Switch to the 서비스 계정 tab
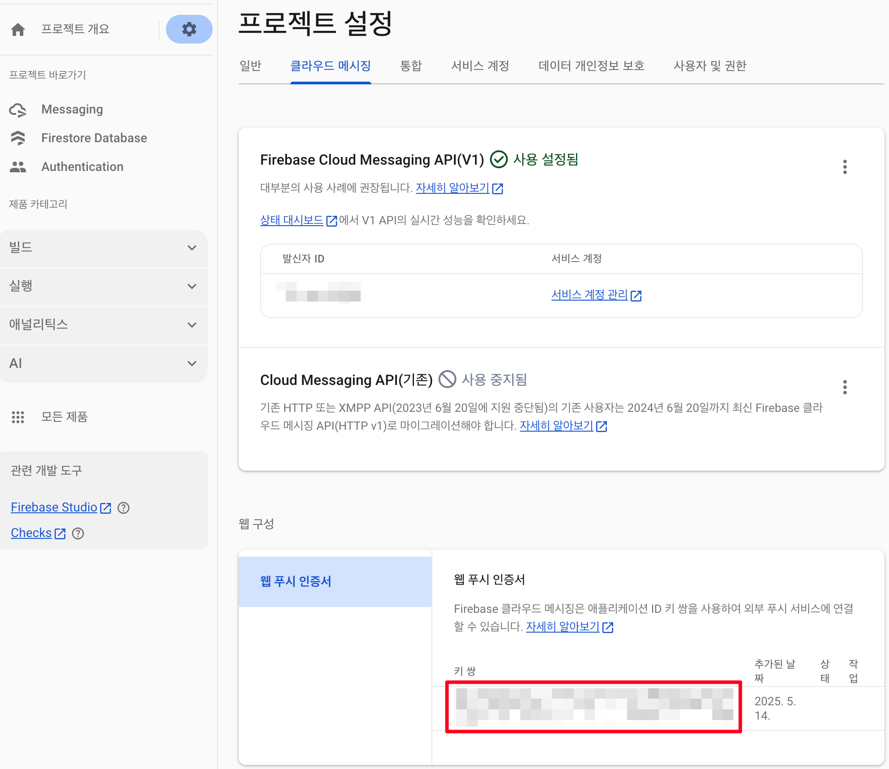 point(480,66)
